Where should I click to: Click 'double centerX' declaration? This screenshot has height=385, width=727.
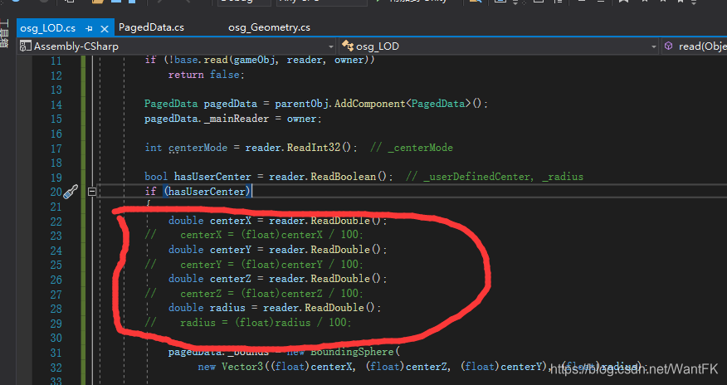210,221
